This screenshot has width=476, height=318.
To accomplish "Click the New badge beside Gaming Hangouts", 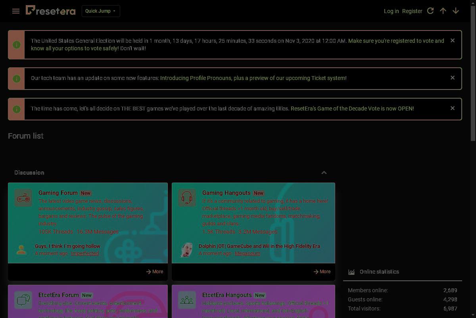I will [x=259, y=193].
